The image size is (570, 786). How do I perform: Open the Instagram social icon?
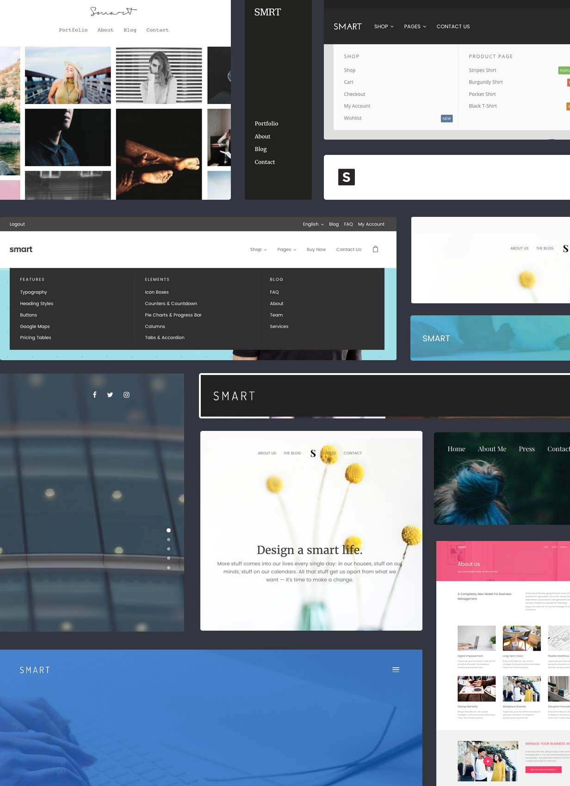126,394
